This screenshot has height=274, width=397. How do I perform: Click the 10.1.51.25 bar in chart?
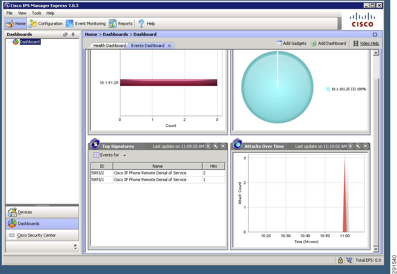point(169,82)
